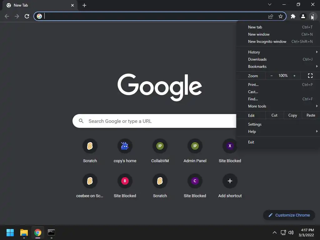This screenshot has height=240, width=320.
Task: Open the Admin Panel shortcut
Action: 195,151
